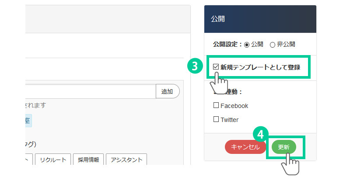Select the アシスタント tag
This screenshot has width=350, height=181.
tap(126, 160)
